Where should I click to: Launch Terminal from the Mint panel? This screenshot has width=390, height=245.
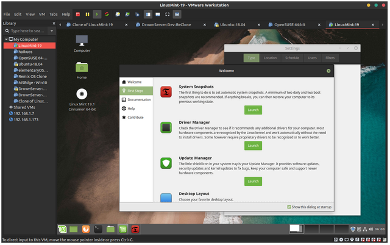[x=98, y=229]
